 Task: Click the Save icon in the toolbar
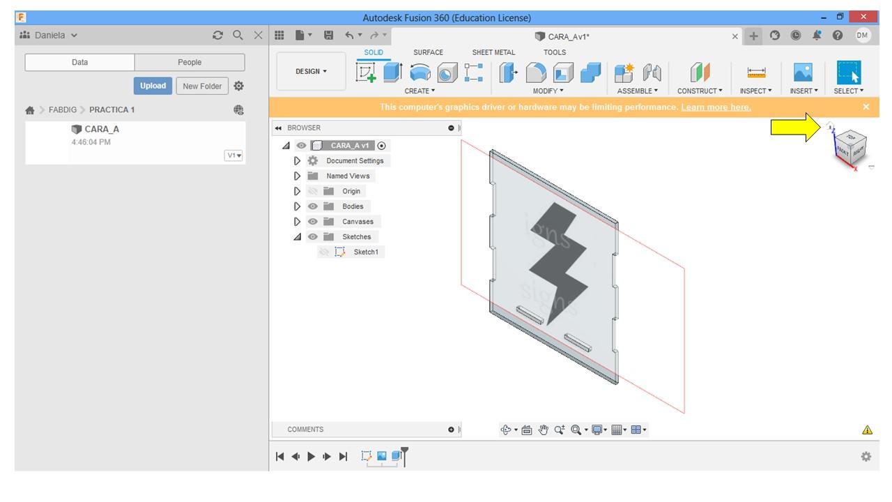(328, 36)
